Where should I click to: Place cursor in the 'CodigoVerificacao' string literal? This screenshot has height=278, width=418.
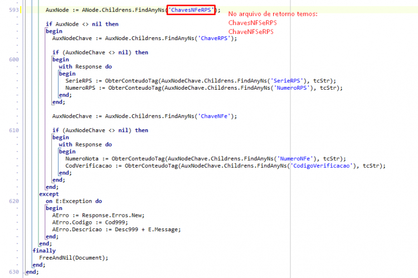tap(322, 166)
